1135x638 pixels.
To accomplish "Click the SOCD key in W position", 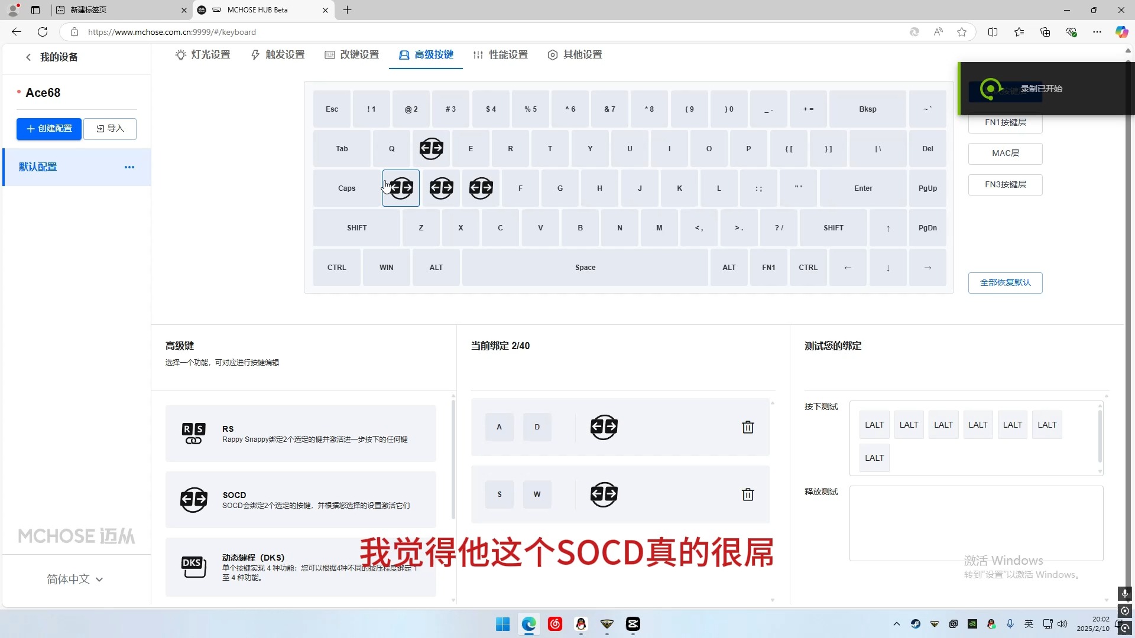I will click(x=431, y=149).
